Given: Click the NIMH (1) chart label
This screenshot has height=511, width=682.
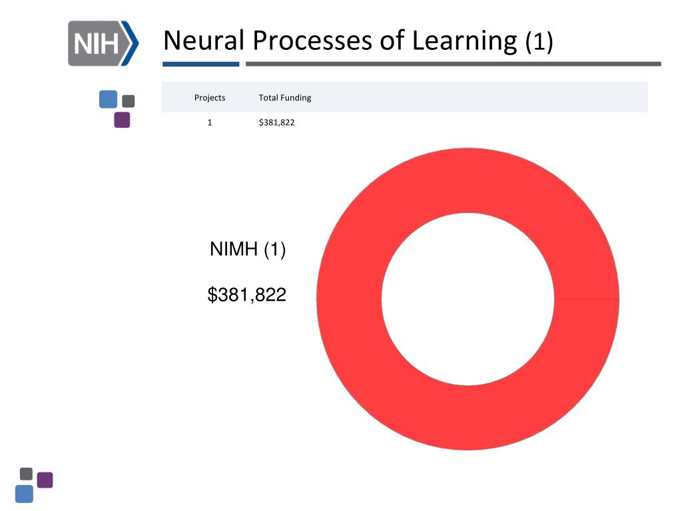Looking at the screenshot, I should [x=248, y=249].
